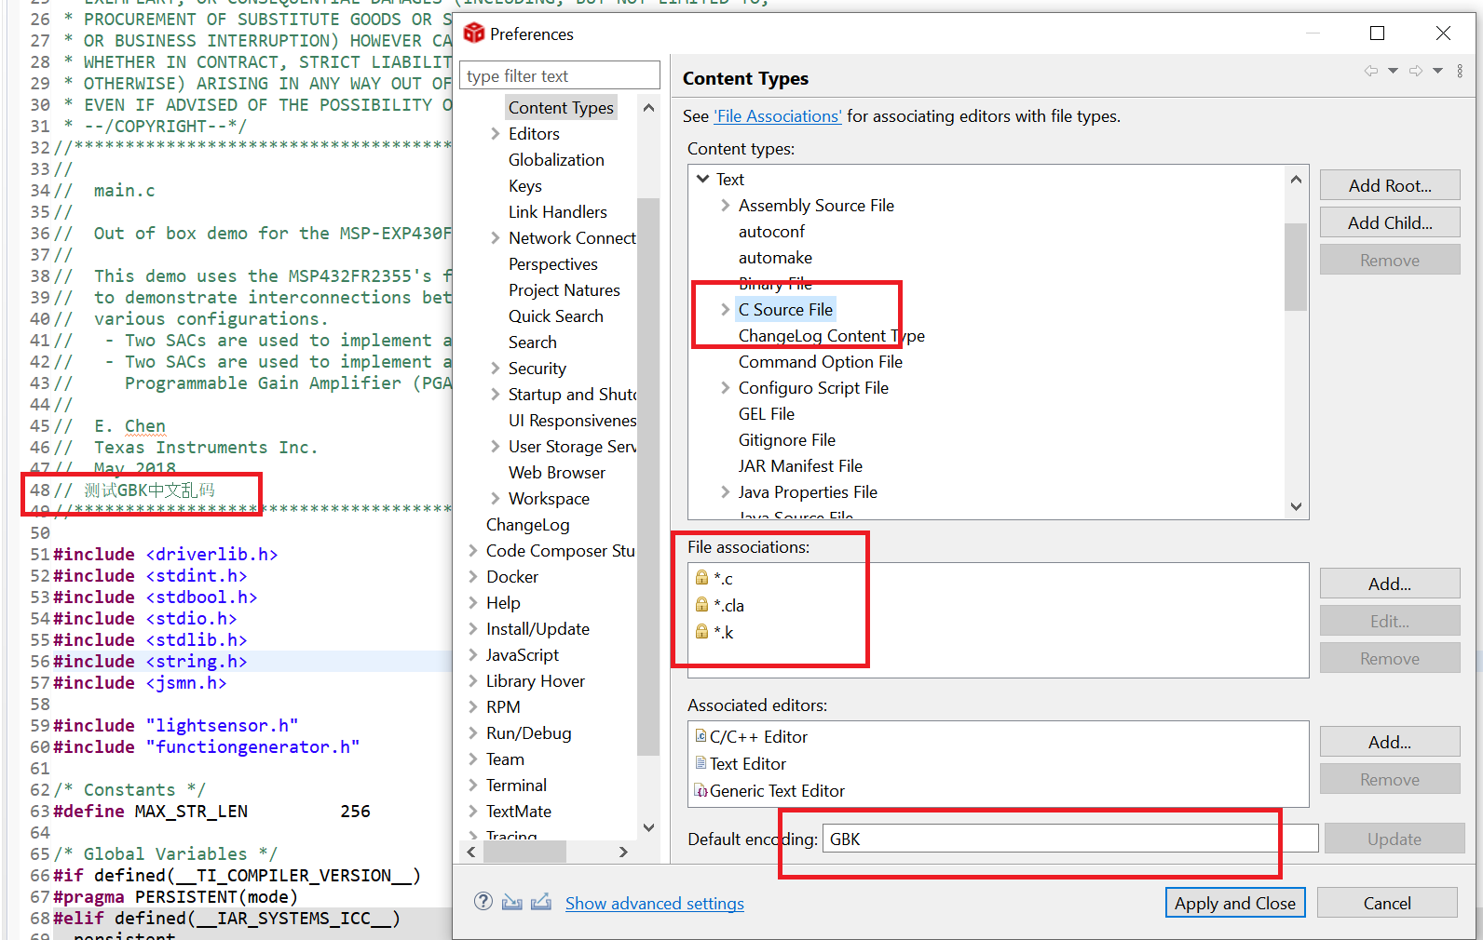The height and width of the screenshot is (940, 1483).
Task: Expand the Workspace preferences node
Action: 496,498
